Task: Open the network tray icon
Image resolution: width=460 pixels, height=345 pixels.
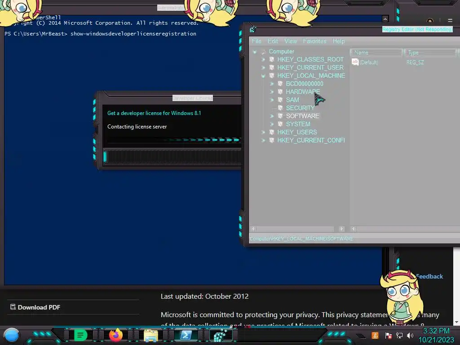Action: pyautogui.click(x=399, y=335)
